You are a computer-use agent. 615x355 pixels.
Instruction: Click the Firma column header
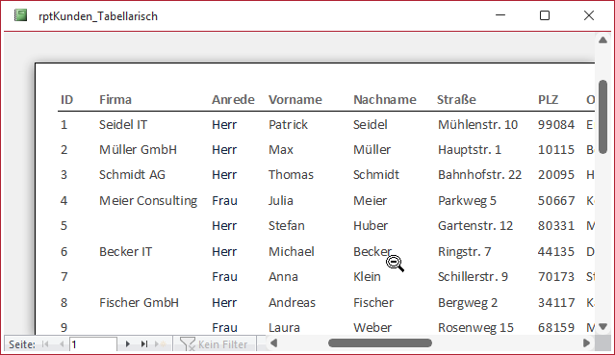point(115,100)
